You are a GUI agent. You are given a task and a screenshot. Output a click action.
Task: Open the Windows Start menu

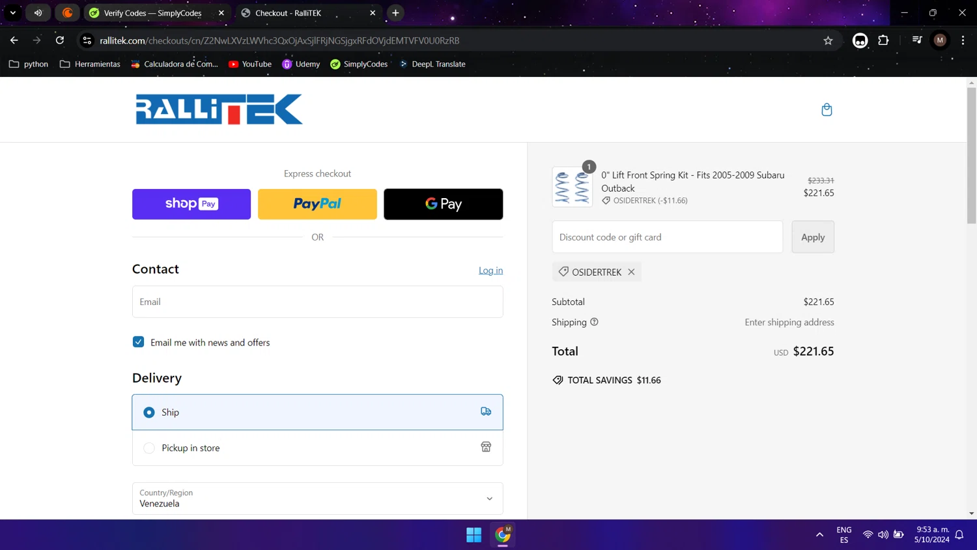[x=474, y=535]
